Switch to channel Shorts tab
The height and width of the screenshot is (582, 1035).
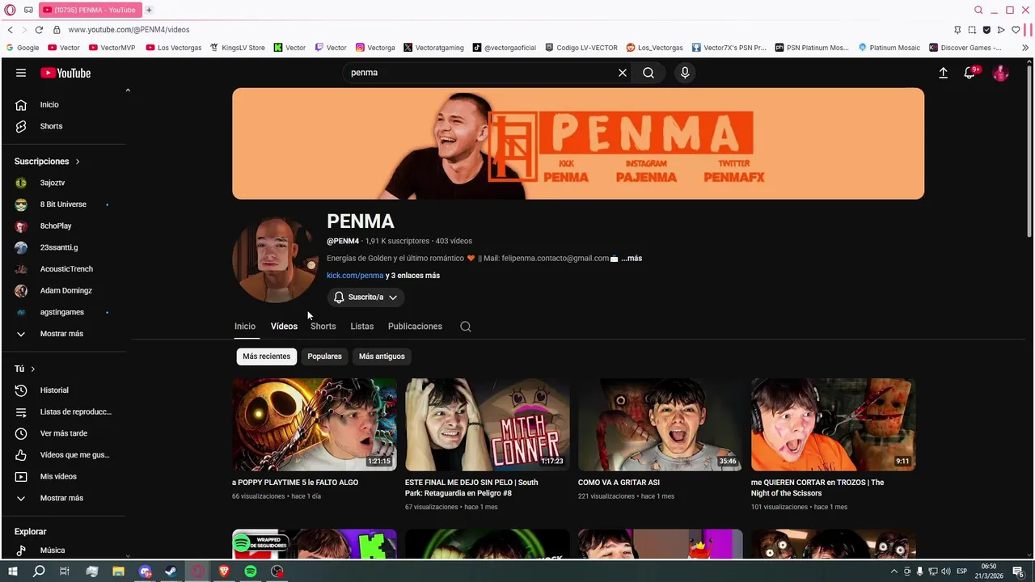[x=323, y=327]
